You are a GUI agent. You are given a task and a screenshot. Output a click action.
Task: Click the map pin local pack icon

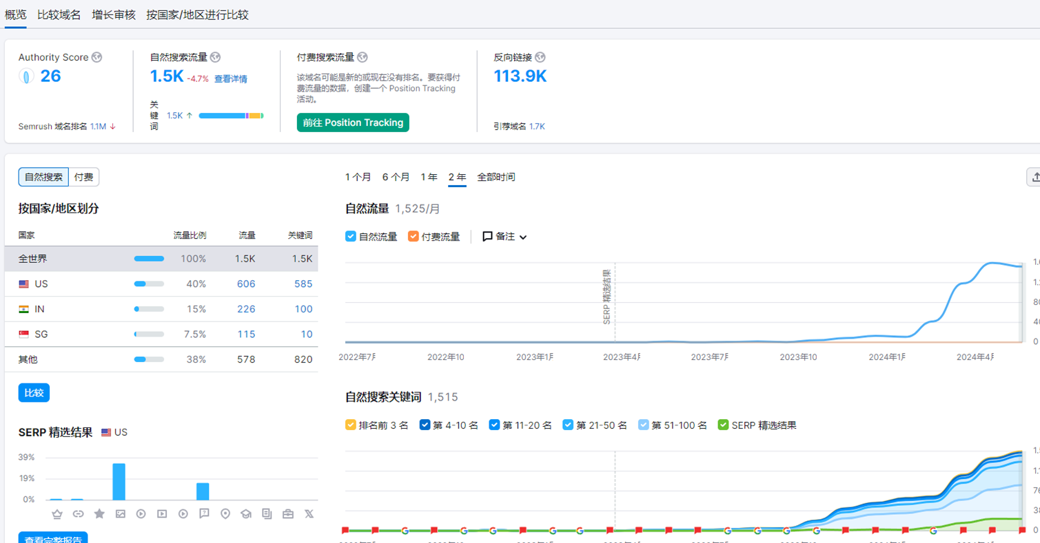(225, 514)
